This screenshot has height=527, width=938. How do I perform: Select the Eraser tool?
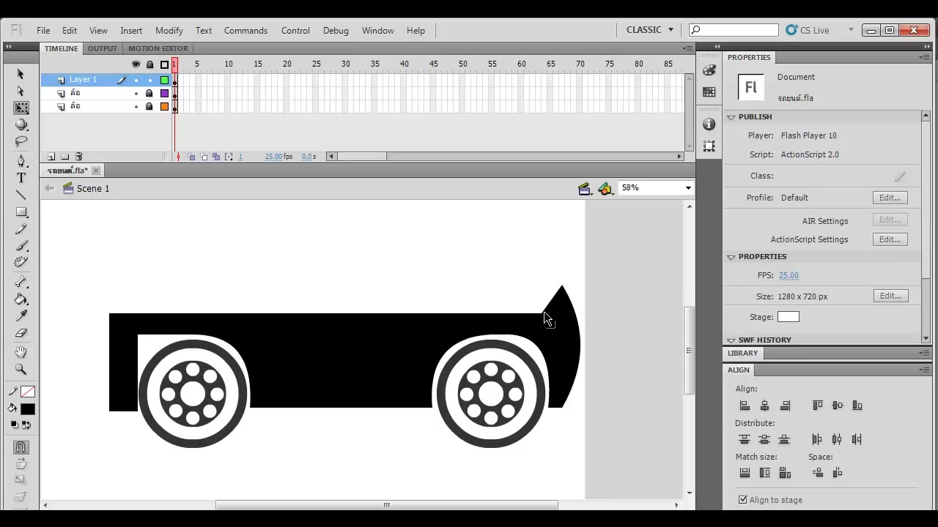tap(21, 333)
